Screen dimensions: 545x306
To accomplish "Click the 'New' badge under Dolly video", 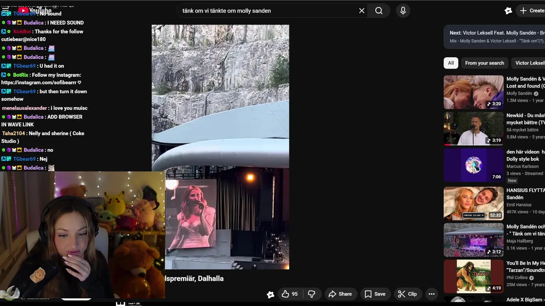I will click(512, 181).
